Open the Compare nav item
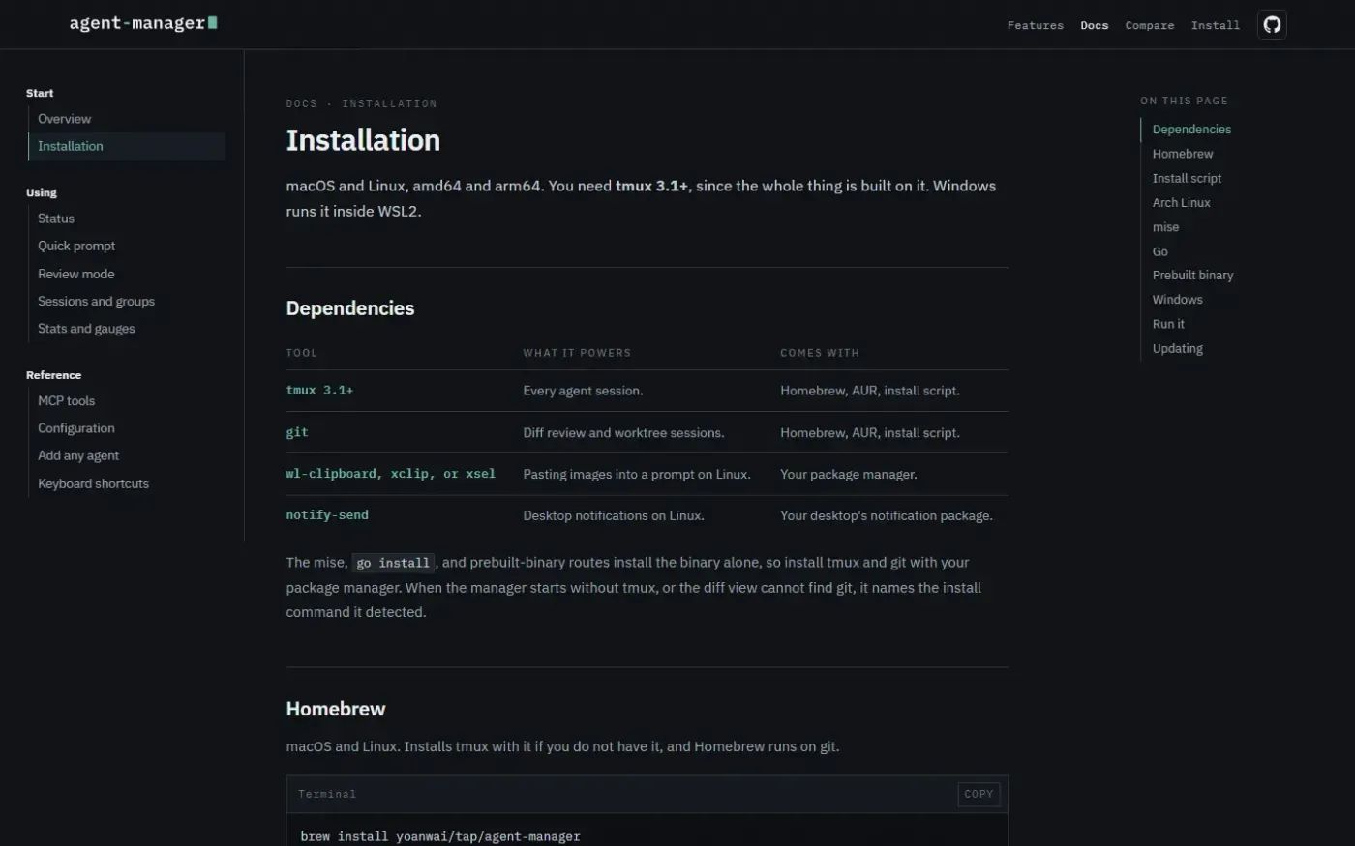Viewport: 1355px width, 846px height. click(x=1149, y=25)
